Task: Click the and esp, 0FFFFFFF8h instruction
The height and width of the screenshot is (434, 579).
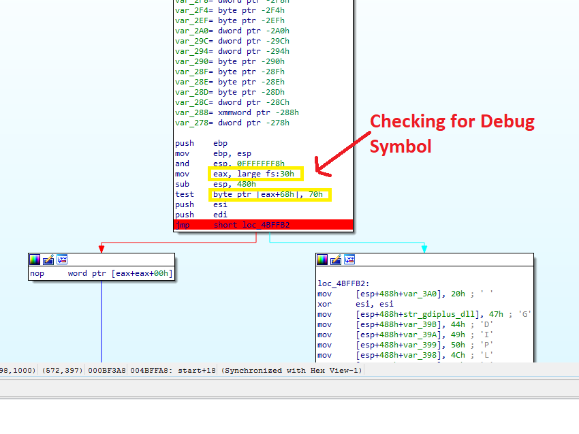Action: (x=230, y=164)
